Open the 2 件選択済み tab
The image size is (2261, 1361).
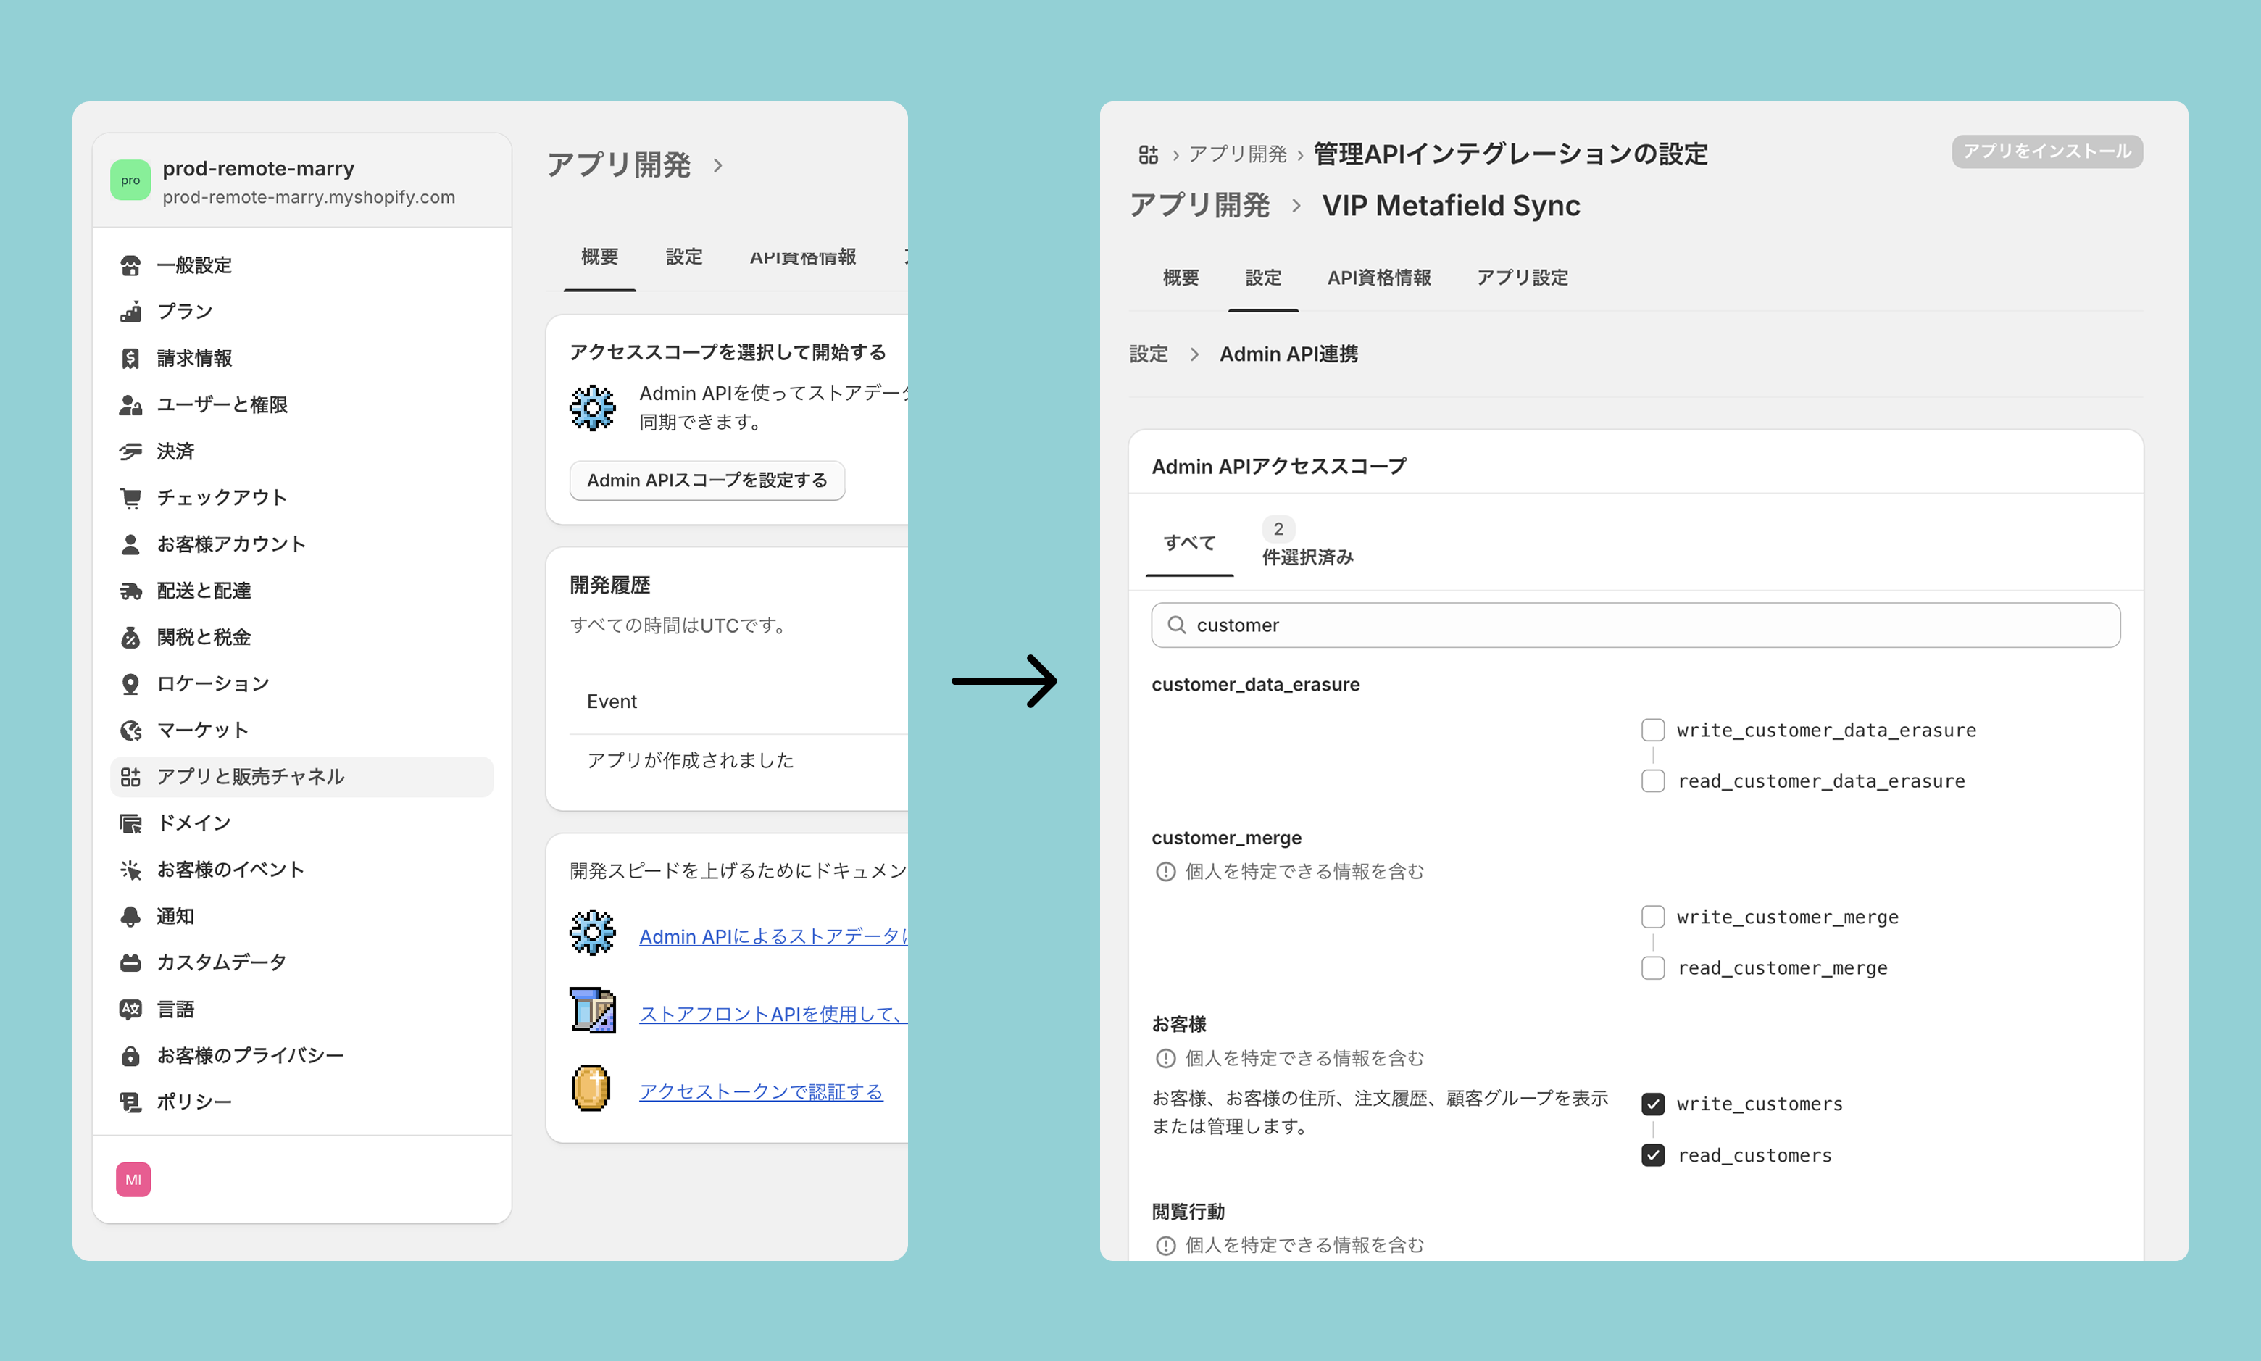(1307, 544)
